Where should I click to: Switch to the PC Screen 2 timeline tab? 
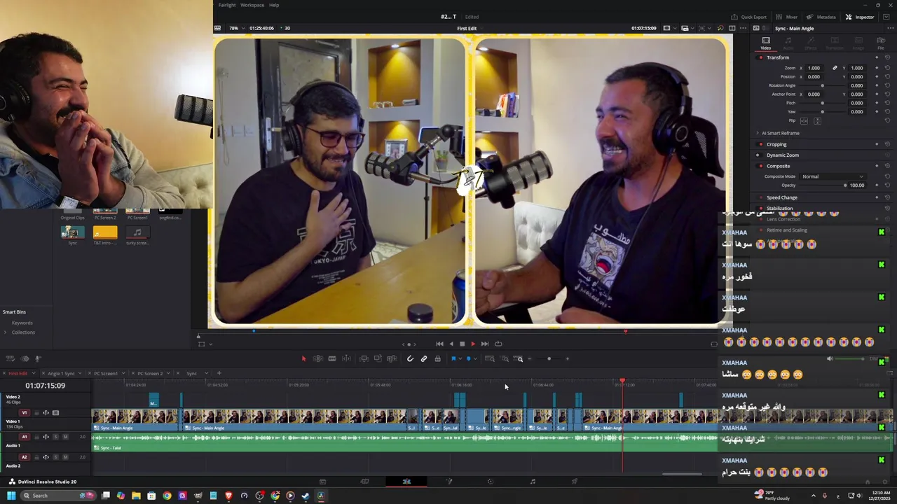coord(150,373)
